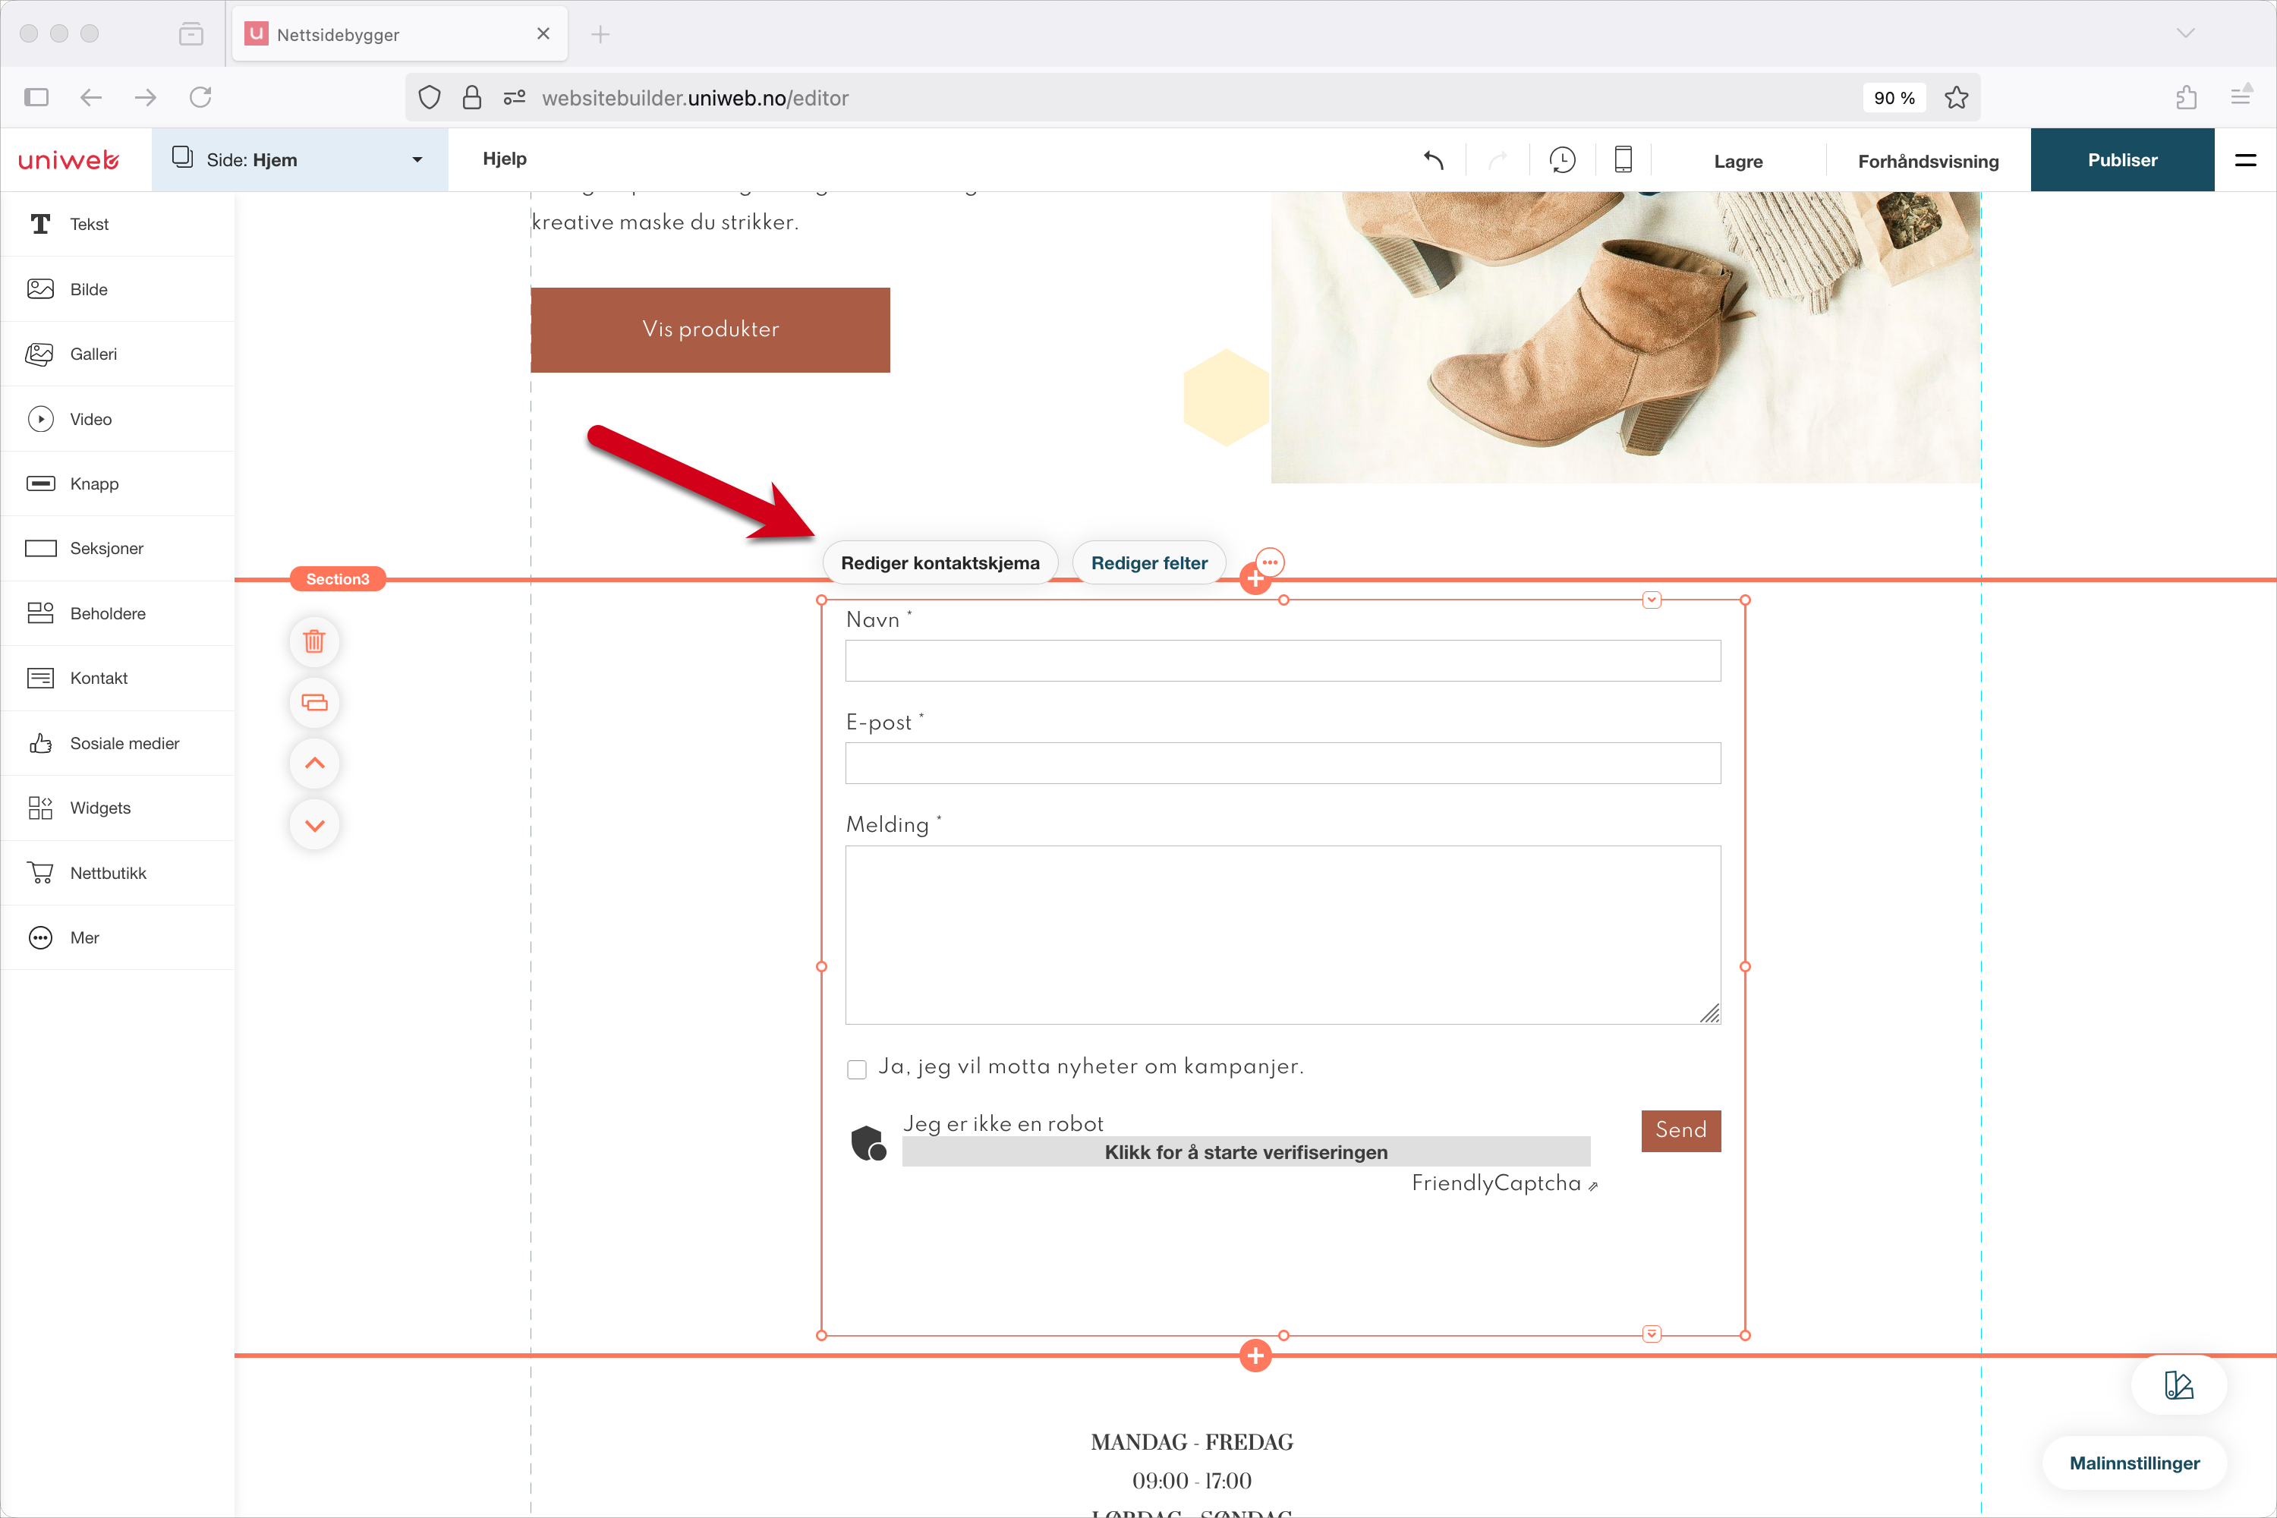Open the design brush floating button
2277x1518 pixels.
(2178, 1384)
